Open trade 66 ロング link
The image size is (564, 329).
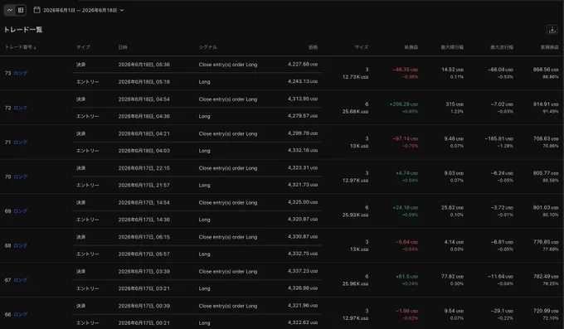pos(21,314)
